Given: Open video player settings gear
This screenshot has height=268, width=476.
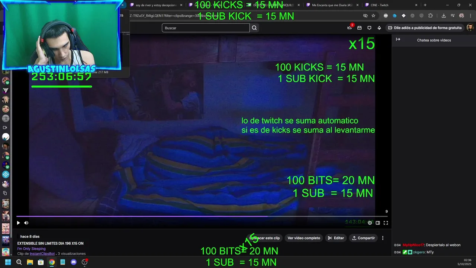Looking at the screenshot, I should [370, 223].
